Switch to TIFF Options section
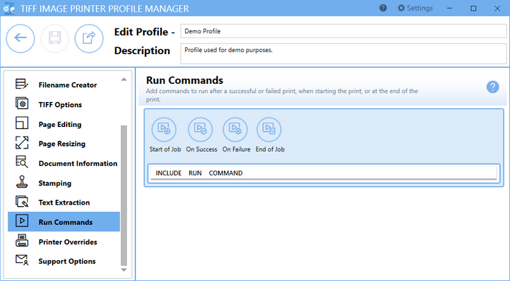 pos(60,105)
